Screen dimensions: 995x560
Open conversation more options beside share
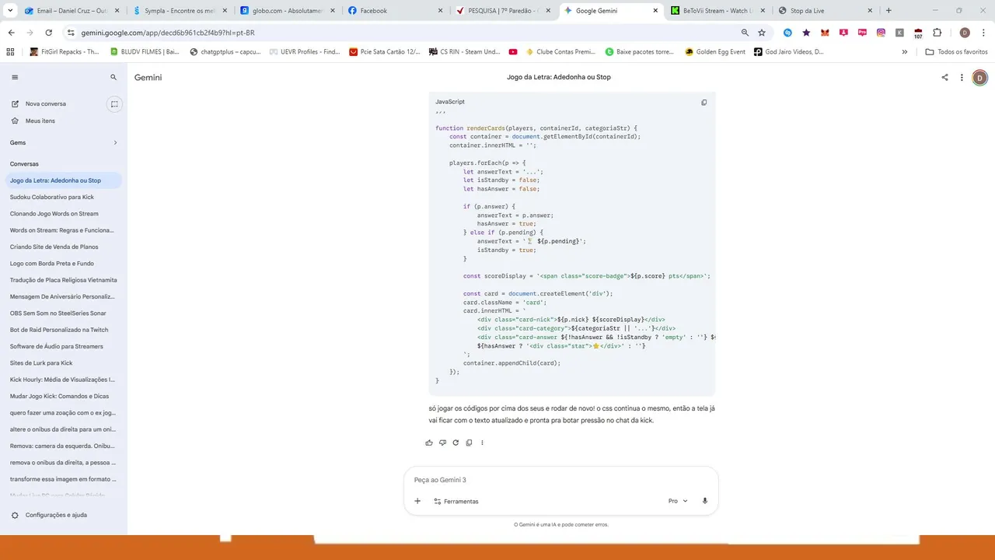pos(962,77)
